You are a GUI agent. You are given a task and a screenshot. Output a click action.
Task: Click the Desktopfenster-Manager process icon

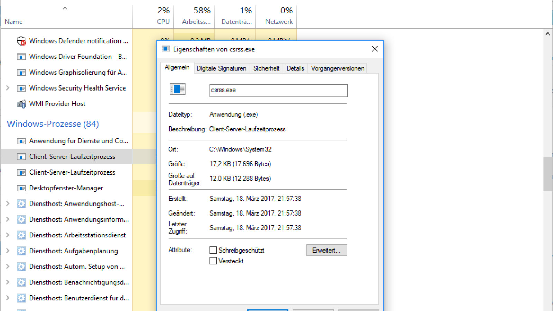(x=21, y=188)
